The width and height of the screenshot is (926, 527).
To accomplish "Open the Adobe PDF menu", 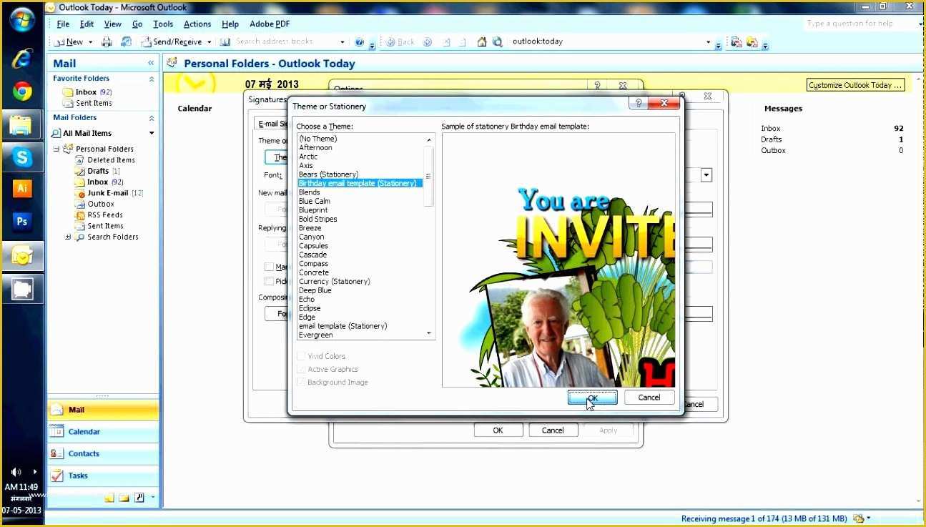I will click(x=270, y=24).
